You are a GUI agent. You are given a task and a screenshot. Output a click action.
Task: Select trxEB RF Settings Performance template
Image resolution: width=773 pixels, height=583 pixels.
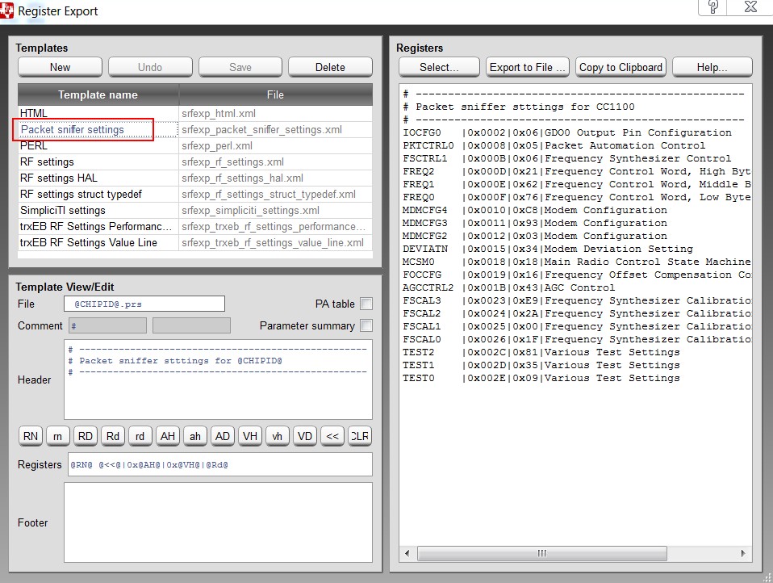[x=98, y=226]
